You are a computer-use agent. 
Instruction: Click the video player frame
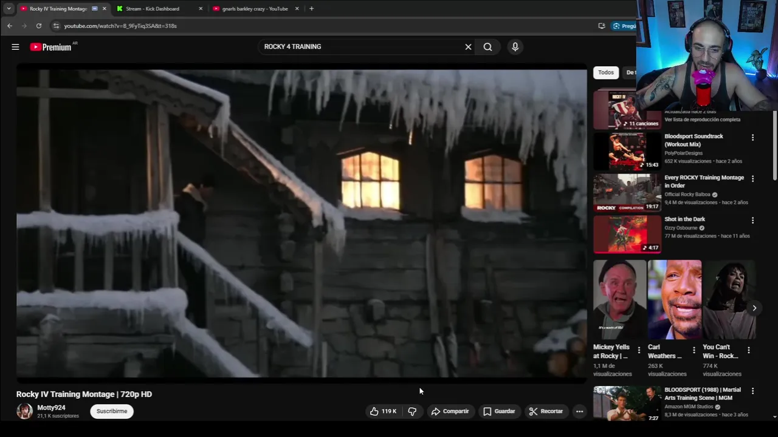[301, 223]
